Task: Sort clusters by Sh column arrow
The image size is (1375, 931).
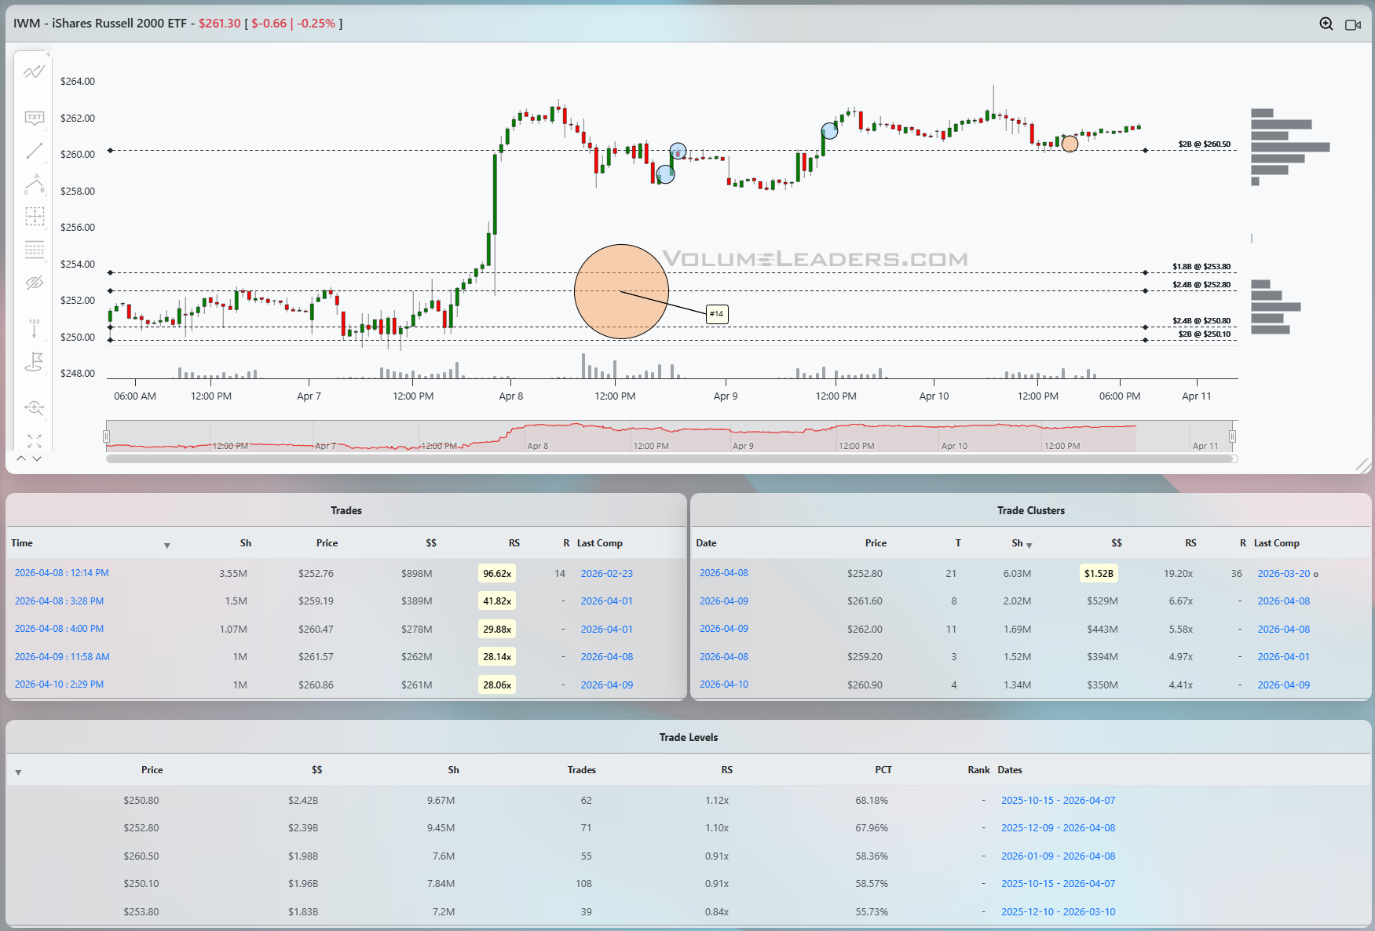Action: [1029, 545]
